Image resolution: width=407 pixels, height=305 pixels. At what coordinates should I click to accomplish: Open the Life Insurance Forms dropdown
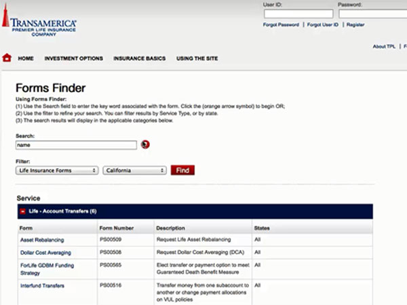tap(57, 171)
